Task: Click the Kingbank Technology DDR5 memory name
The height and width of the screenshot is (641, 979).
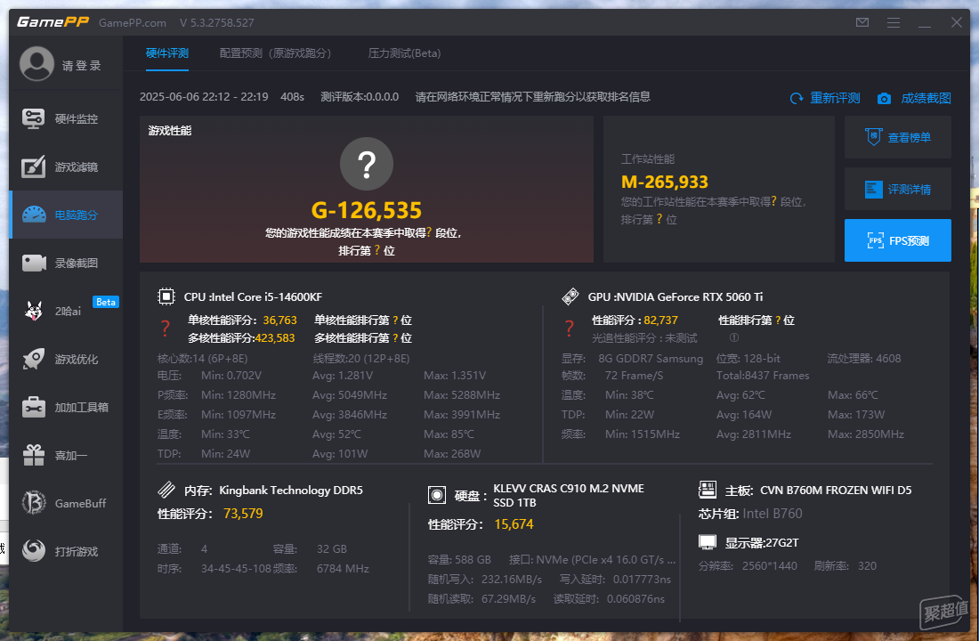Action: coord(291,491)
